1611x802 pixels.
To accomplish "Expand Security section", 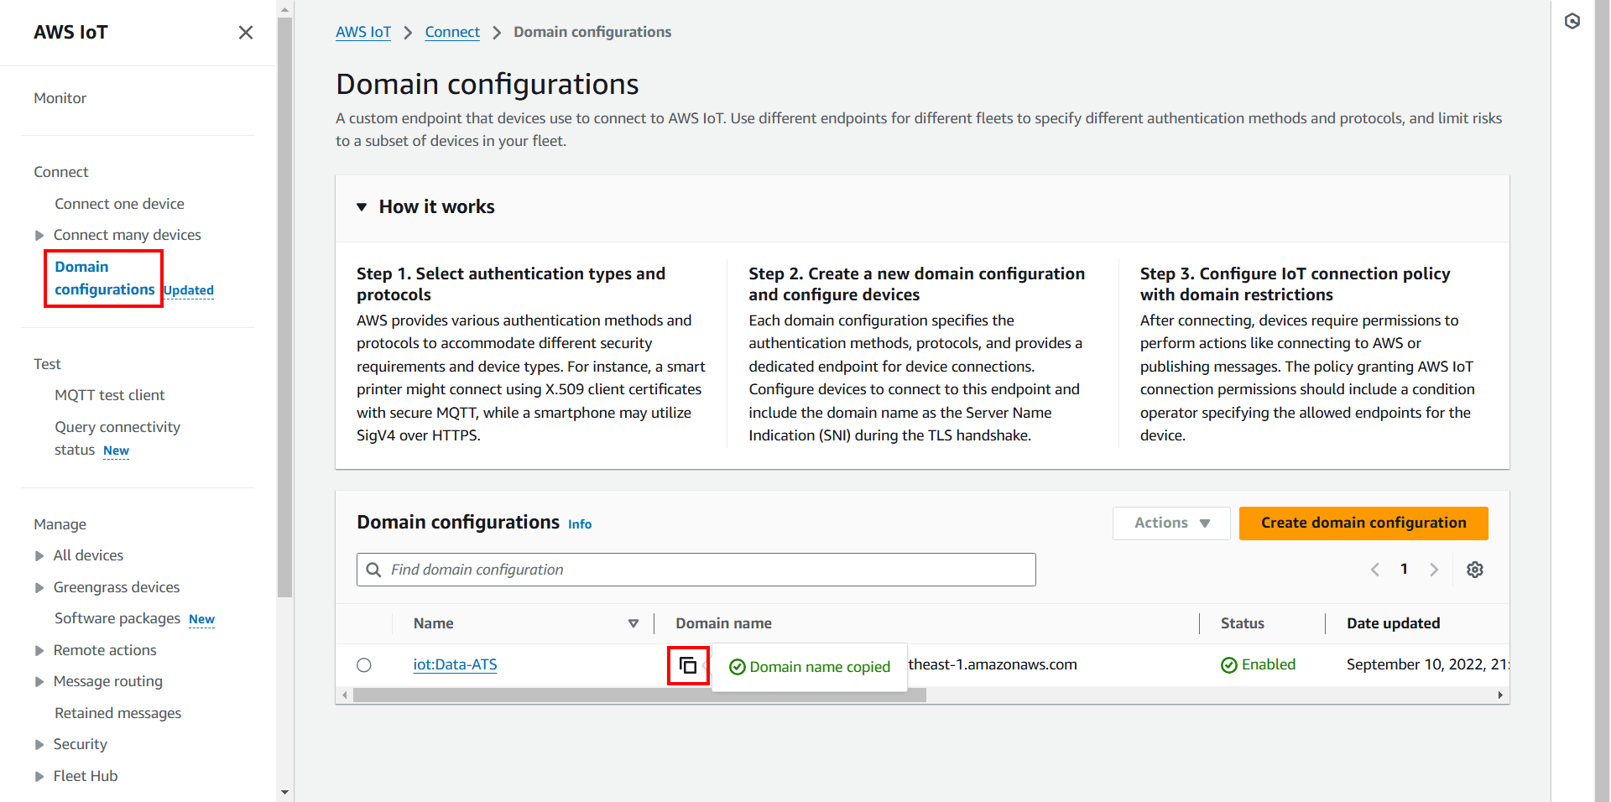I will [39, 745].
